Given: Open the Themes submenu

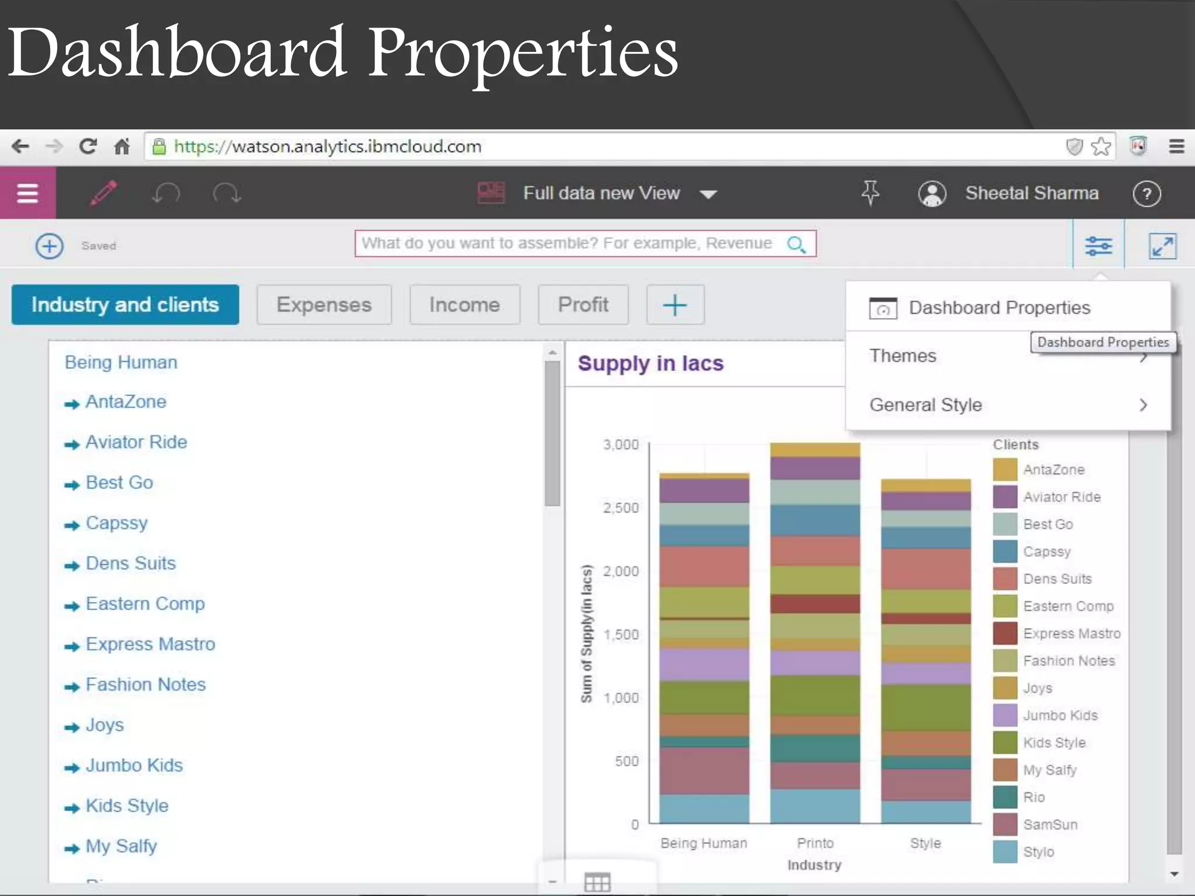Looking at the screenshot, I should (1008, 356).
